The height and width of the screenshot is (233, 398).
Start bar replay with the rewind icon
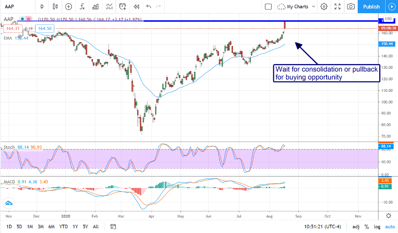[x=136, y=6]
